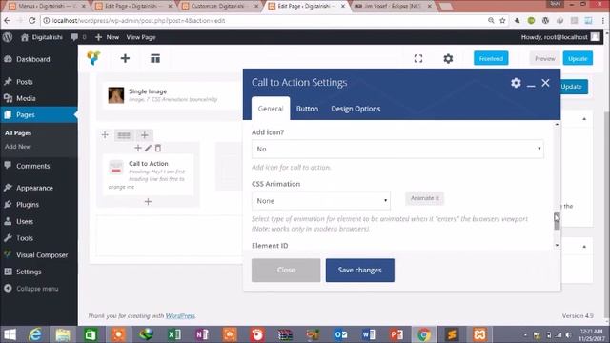Open the comments bubble in admin bar
The image size is (610, 343).
click(x=74, y=37)
